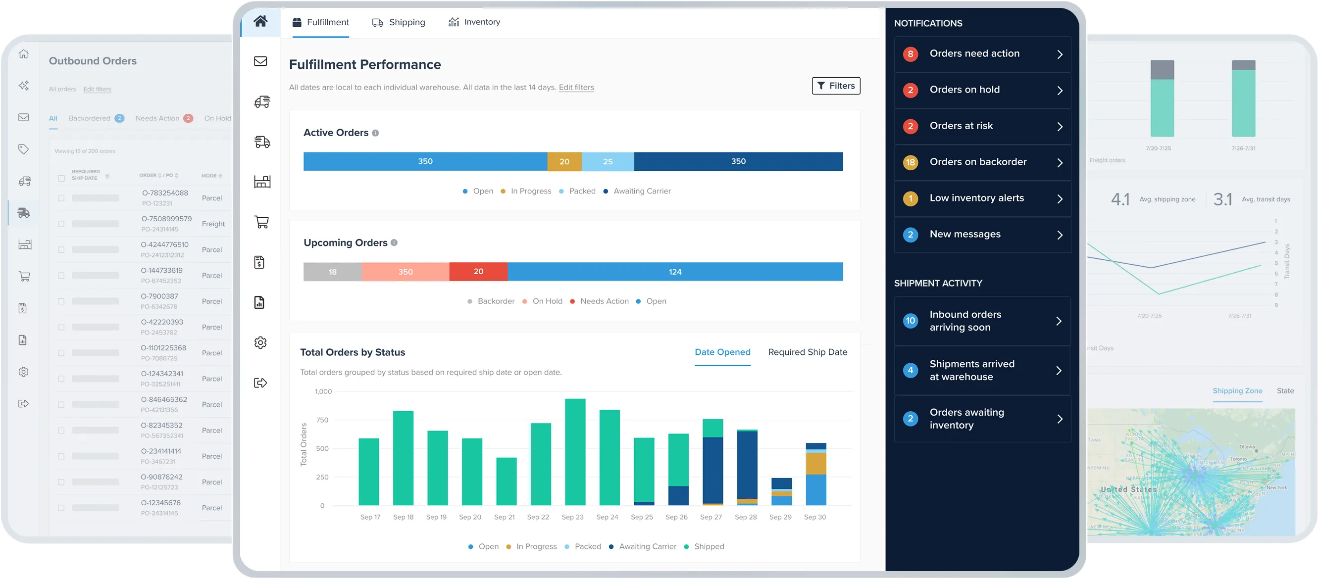Open Messages via the envelope sidebar icon
Viewport: 1319px width, 579px height.
coord(260,61)
